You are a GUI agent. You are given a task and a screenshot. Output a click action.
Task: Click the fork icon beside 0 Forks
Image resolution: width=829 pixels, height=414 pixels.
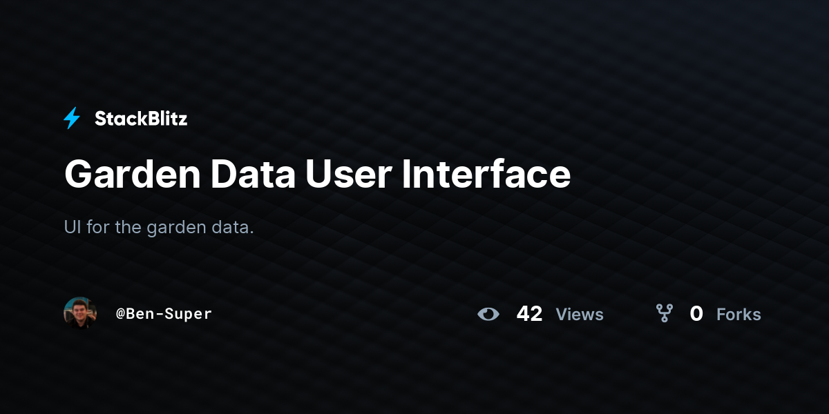coord(664,314)
